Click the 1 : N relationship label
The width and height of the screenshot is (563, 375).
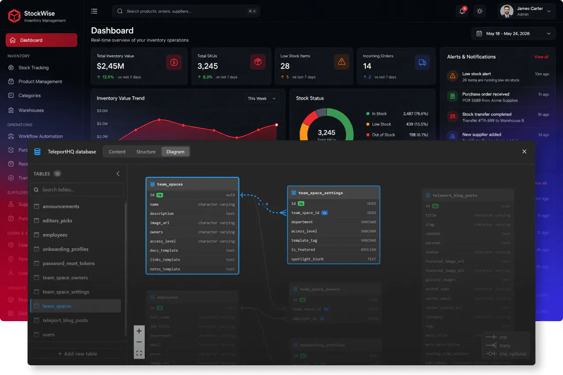pos(263,204)
